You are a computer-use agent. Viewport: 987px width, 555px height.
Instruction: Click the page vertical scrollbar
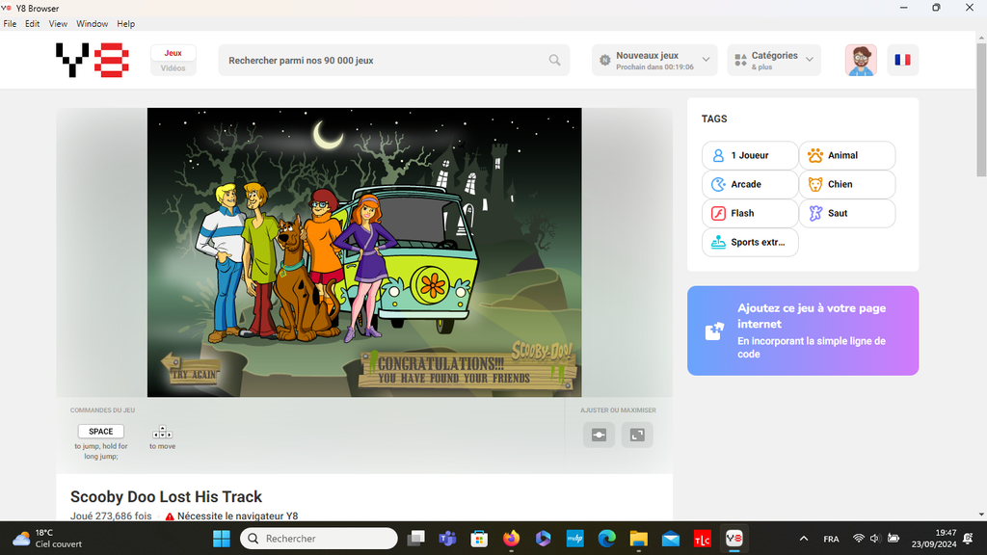[x=981, y=289]
